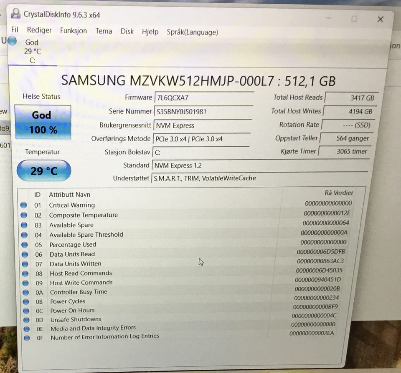The image size is (401, 373).
Task: Select the Unsafe Shutdowns attribute name
Action: pos(76,319)
